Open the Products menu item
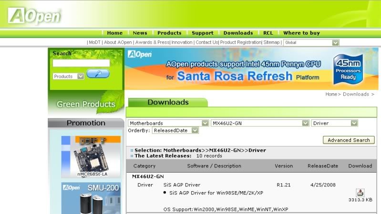Image resolution: width=381 pixels, height=214 pixels. [x=169, y=33]
